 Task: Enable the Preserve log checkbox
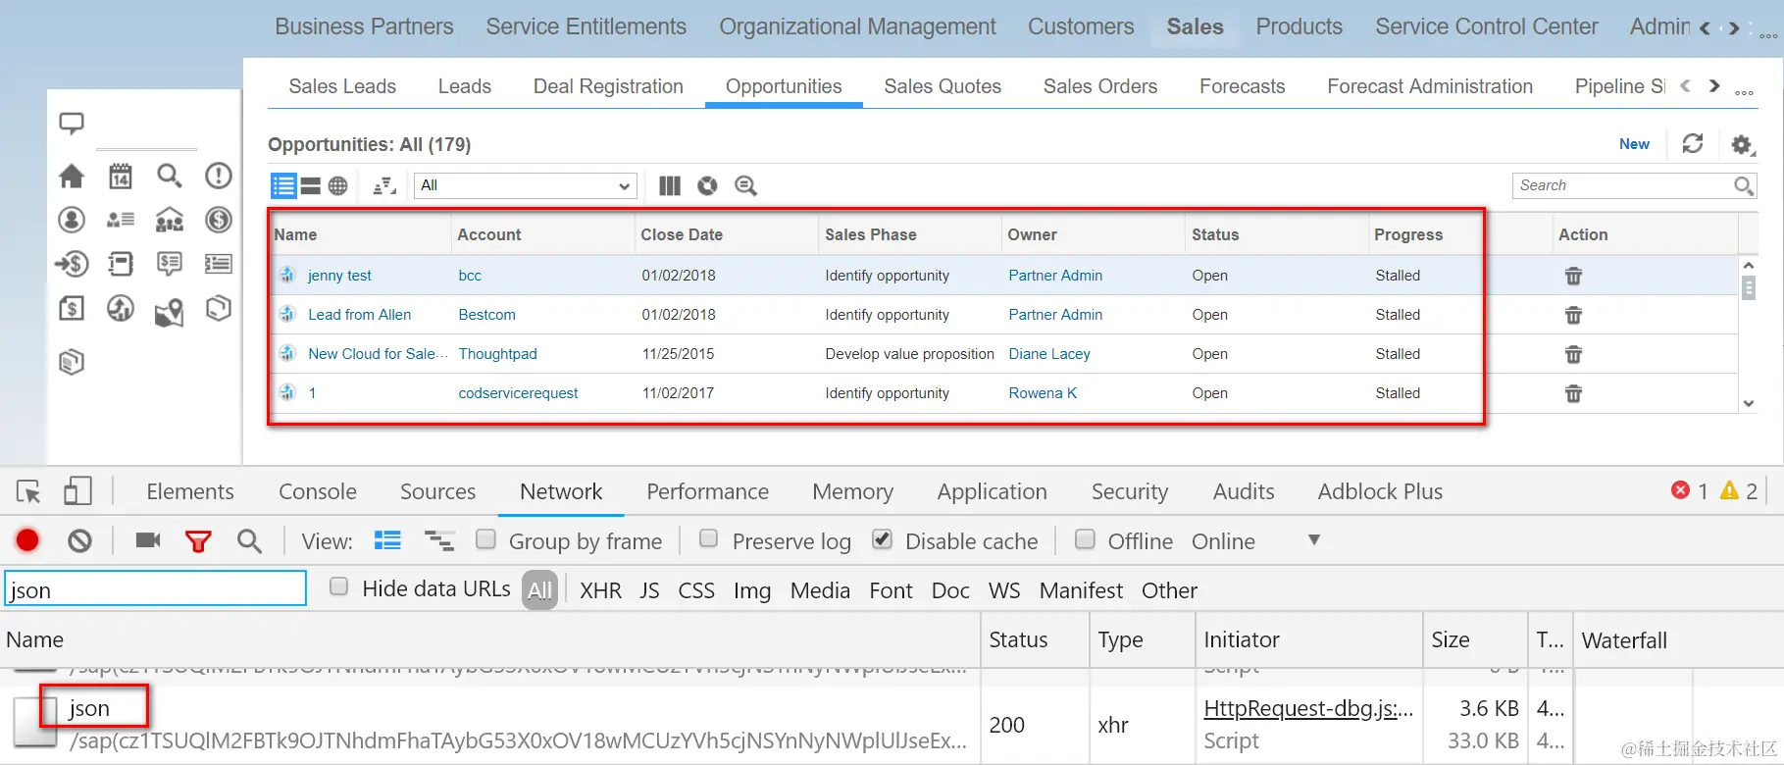click(709, 539)
